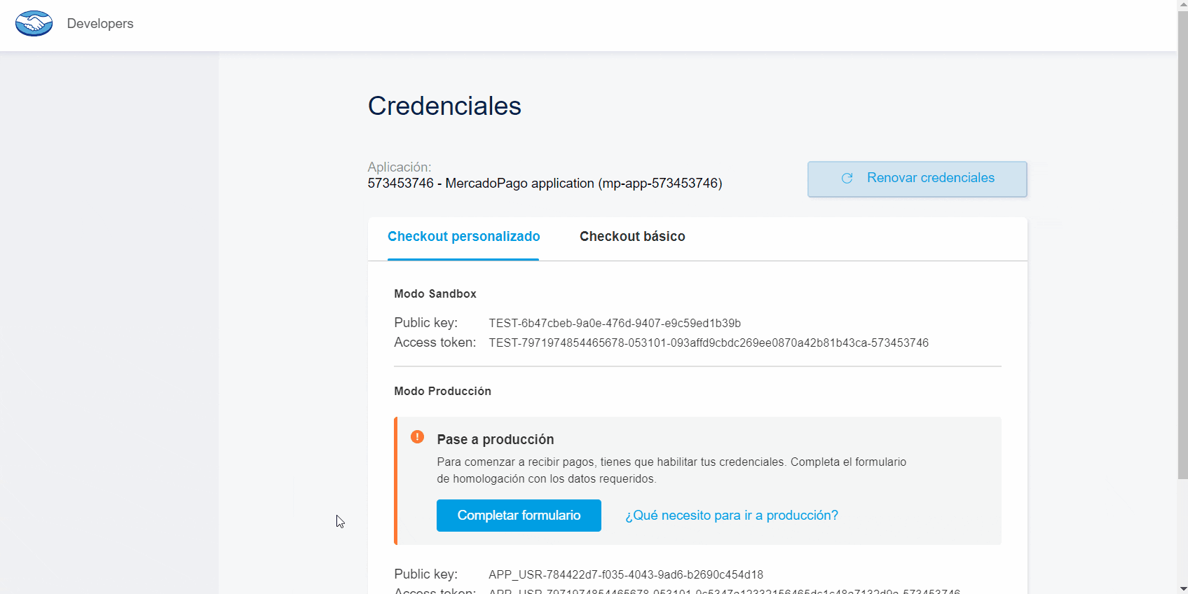Click the production APP_USR public key value
This screenshot has width=1188, height=594.
coord(625,575)
